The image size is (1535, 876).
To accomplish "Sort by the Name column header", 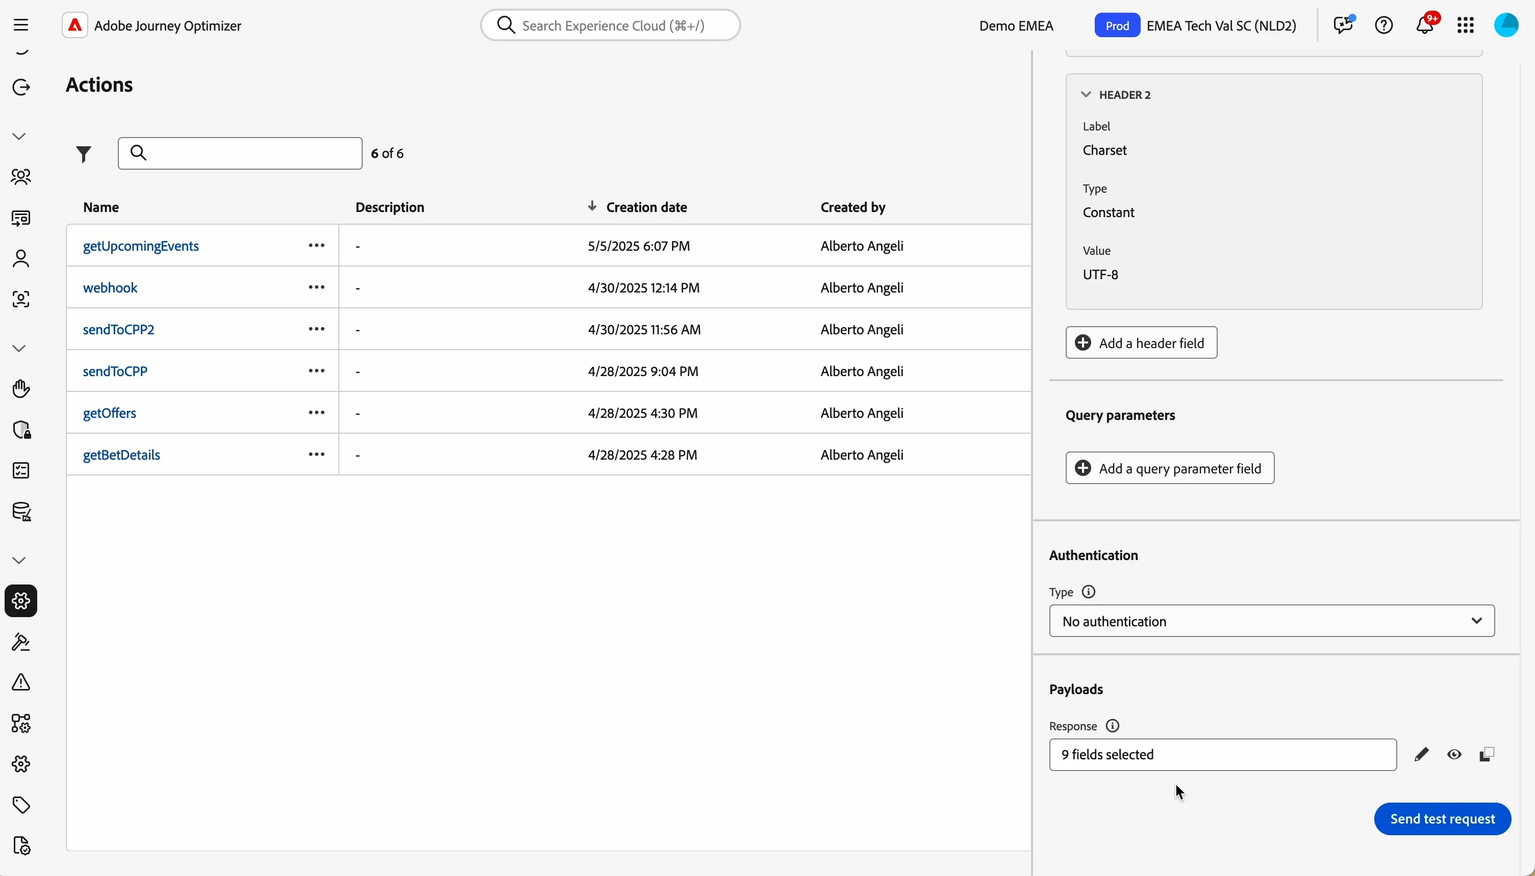I will point(101,207).
